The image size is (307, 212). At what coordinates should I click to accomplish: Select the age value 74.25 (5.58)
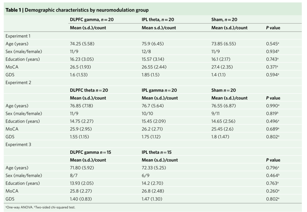pos(82,44)
